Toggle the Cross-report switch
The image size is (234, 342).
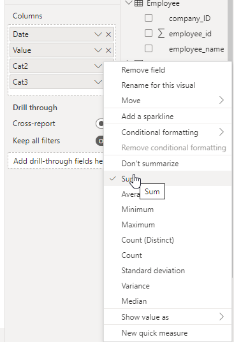click(x=99, y=124)
